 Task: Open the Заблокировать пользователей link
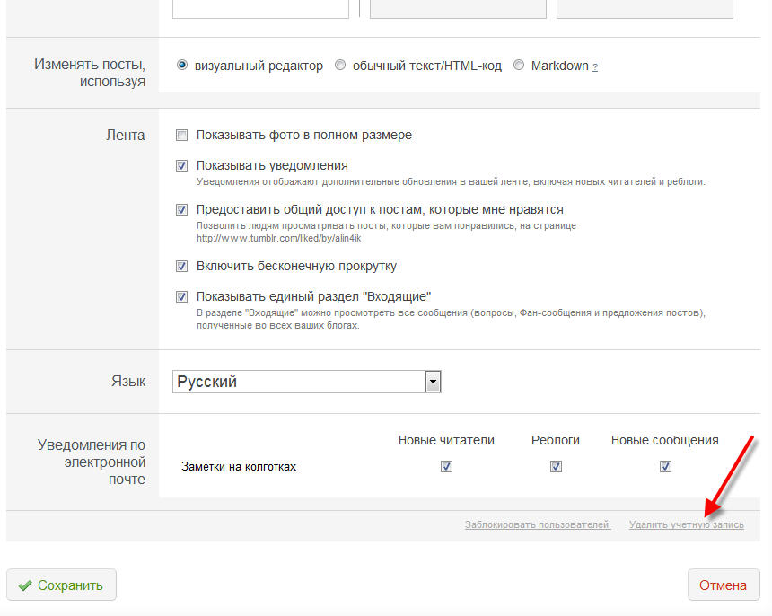pos(538,525)
